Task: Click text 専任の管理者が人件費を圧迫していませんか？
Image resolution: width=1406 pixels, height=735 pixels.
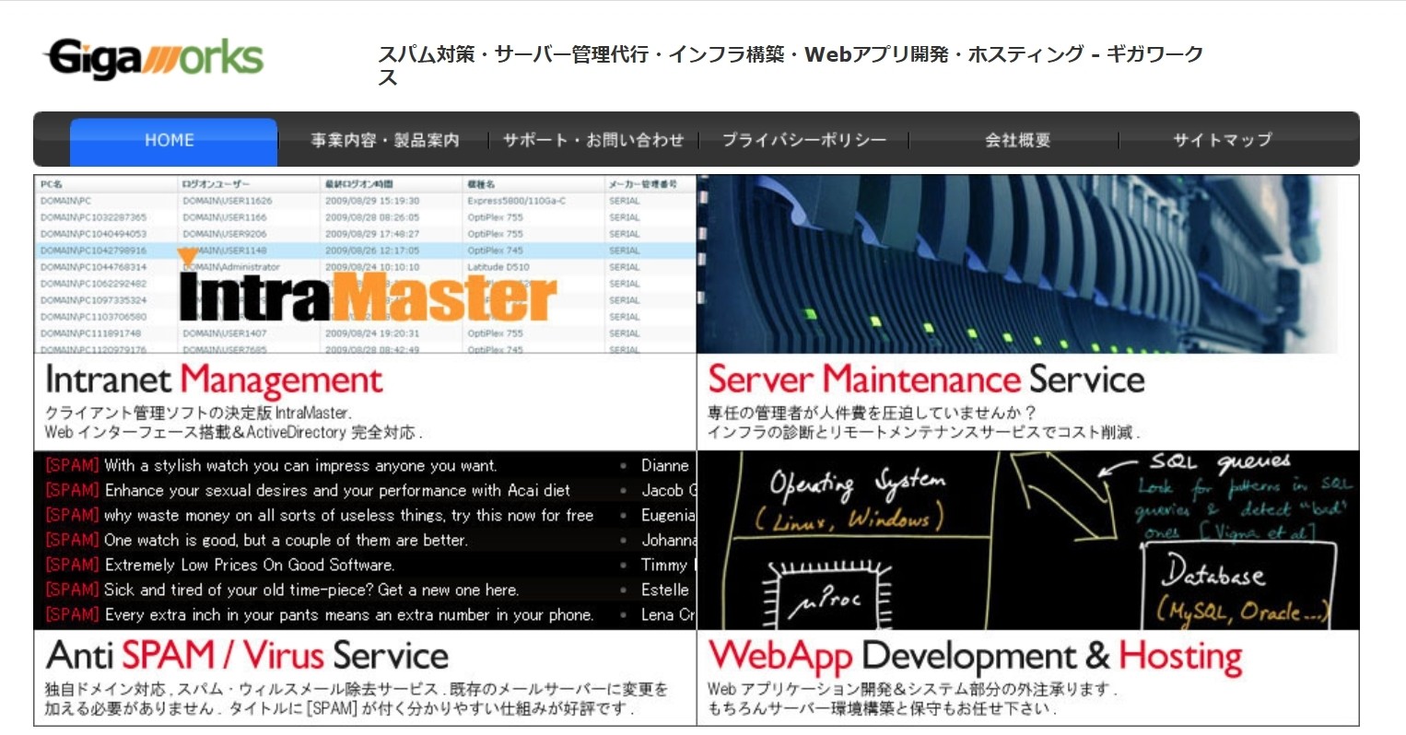Action: pyautogui.click(x=873, y=413)
